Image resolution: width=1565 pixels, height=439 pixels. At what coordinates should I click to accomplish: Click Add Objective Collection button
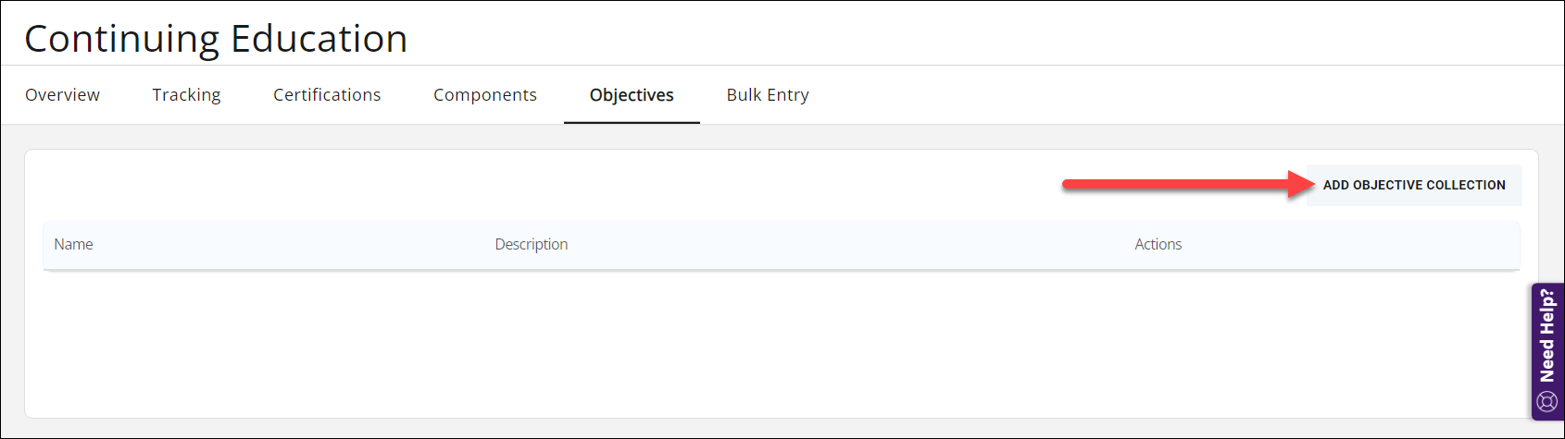pyautogui.click(x=1414, y=185)
